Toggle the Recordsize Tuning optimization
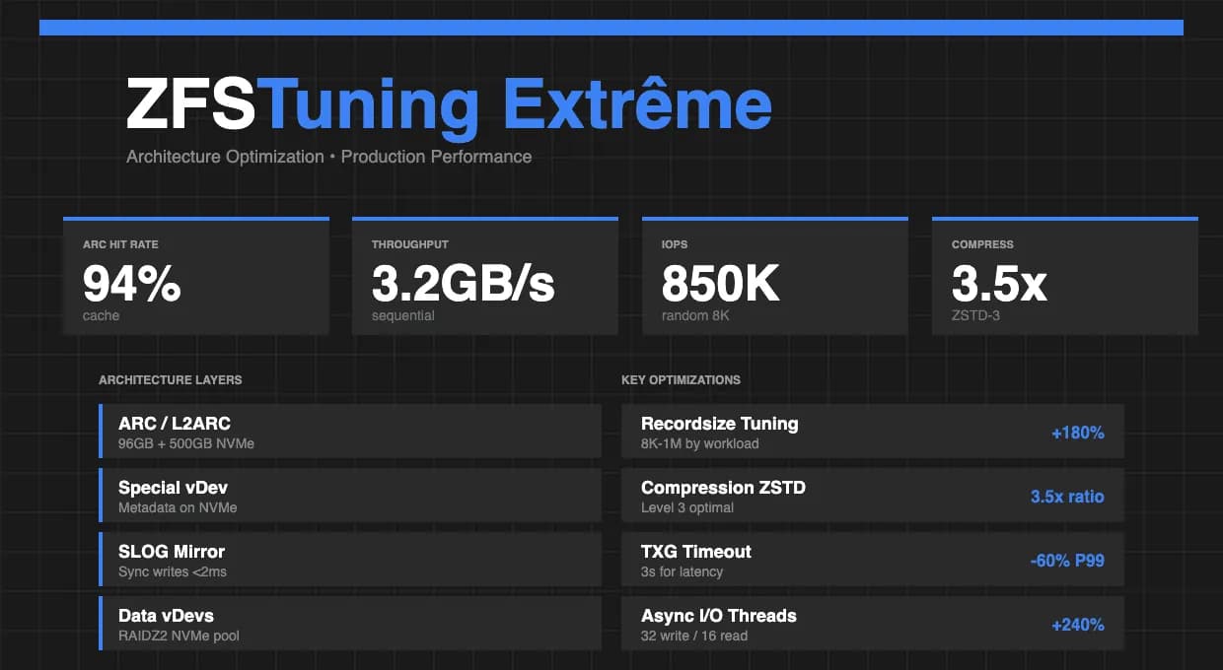Image resolution: width=1223 pixels, height=670 pixels. coord(873,431)
